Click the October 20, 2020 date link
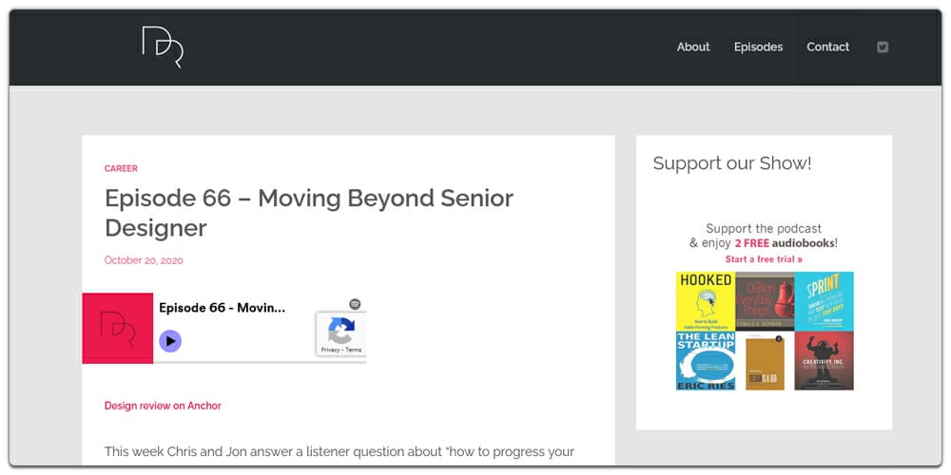 (144, 260)
